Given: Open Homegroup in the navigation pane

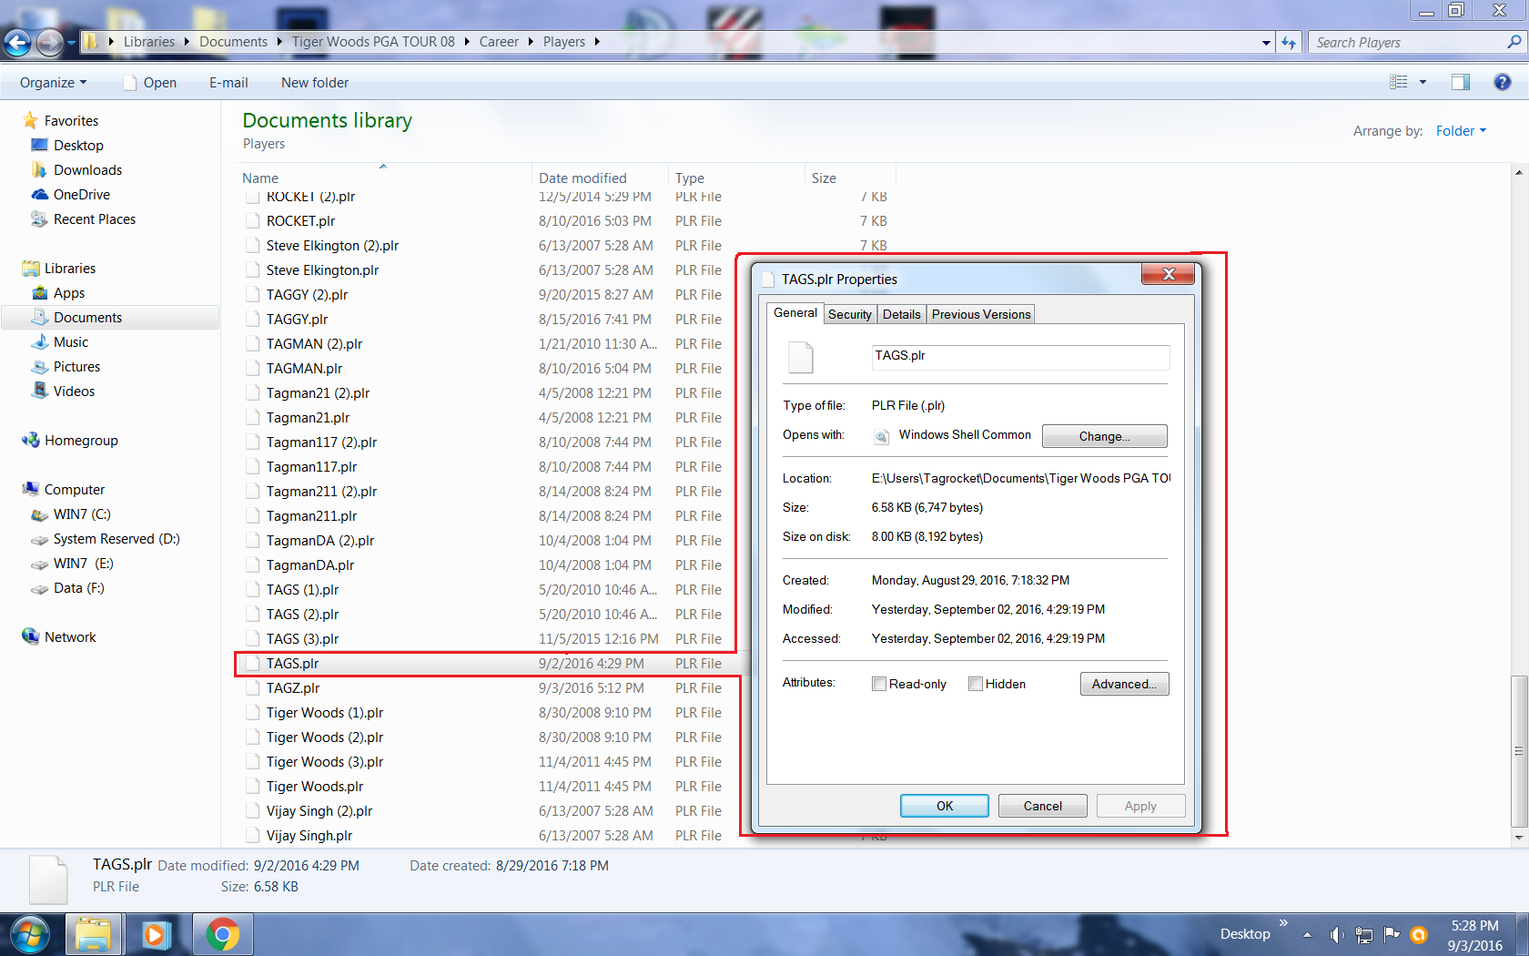Looking at the screenshot, I should pos(81,441).
